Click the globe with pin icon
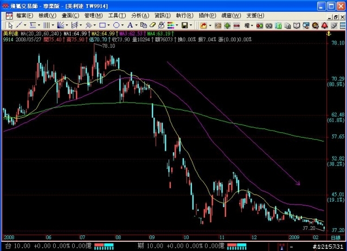347x251 pixels. pyautogui.click(x=316, y=26)
